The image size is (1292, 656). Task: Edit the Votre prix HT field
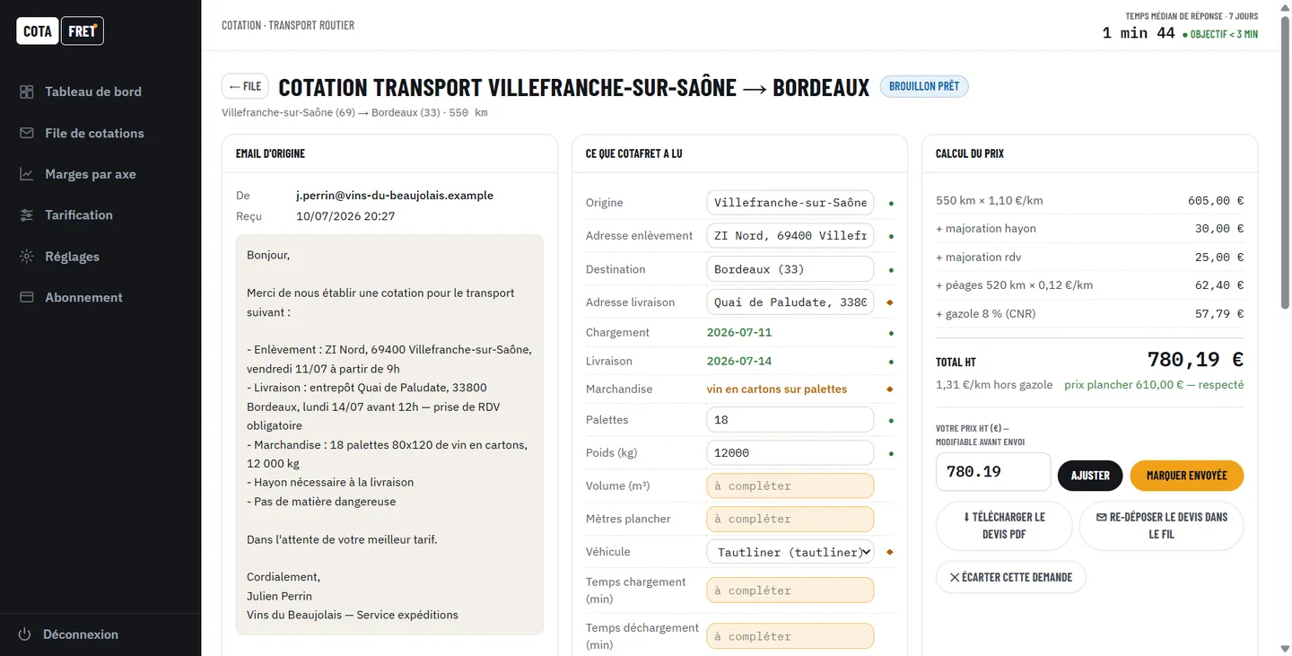[x=993, y=472]
